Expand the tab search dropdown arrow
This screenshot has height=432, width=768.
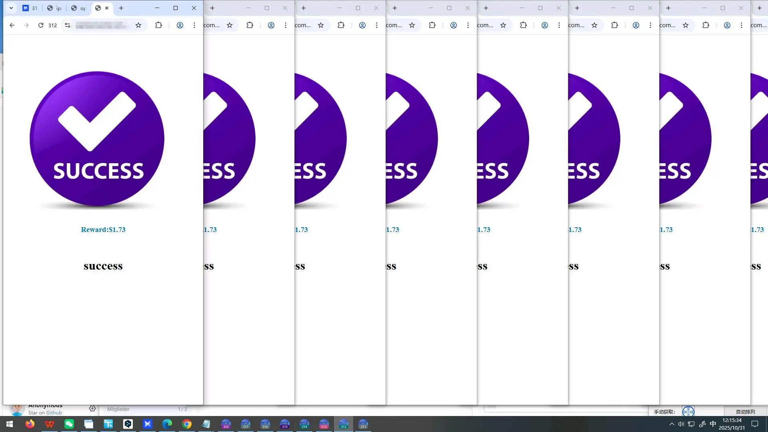click(x=11, y=8)
